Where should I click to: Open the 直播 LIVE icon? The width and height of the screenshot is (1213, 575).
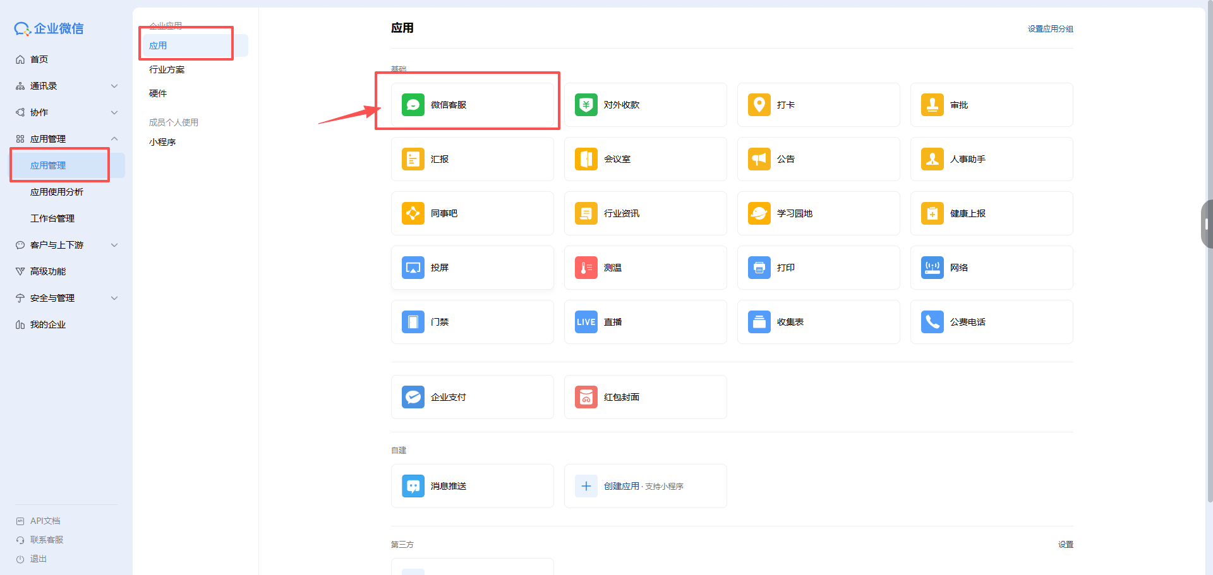click(x=586, y=322)
